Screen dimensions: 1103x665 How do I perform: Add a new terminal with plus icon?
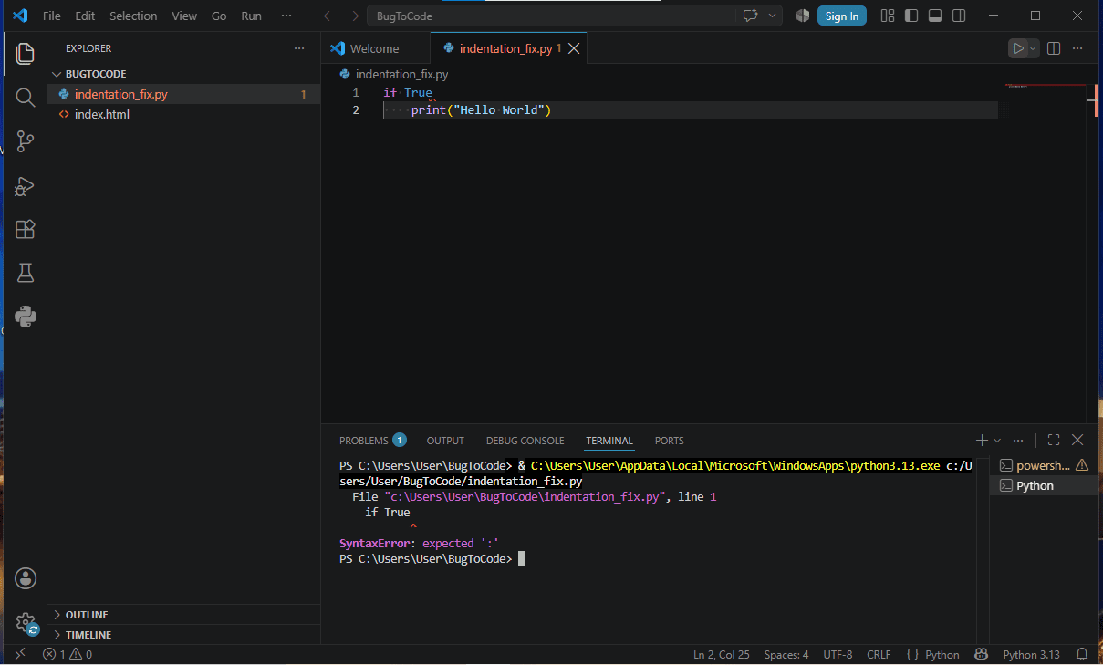982,440
